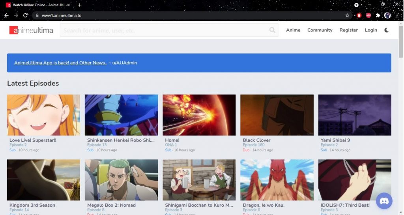Toggle dark mode moon icon
The height and width of the screenshot is (215, 404).
pyautogui.click(x=387, y=30)
